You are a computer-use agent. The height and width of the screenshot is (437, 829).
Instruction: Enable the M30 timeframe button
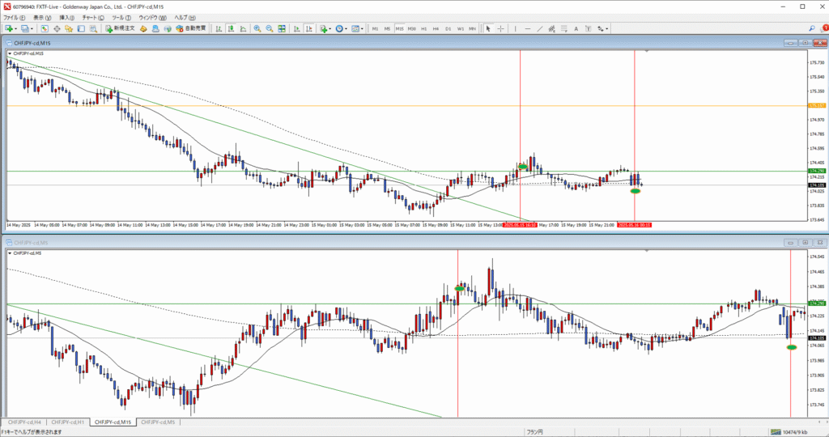(412, 28)
